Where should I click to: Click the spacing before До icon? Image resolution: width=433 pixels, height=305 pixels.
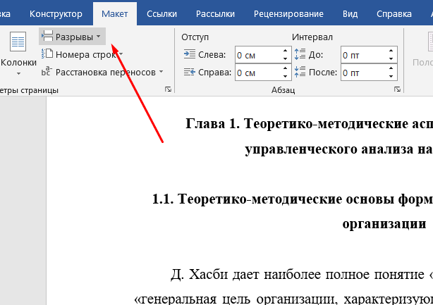pos(300,54)
